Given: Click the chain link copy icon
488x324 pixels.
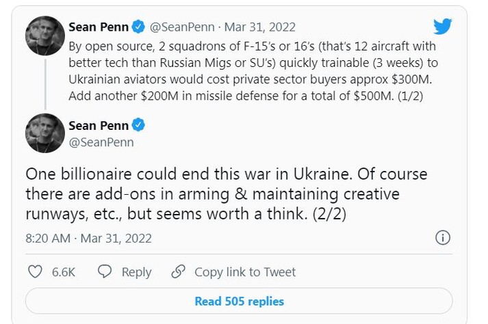Looking at the screenshot, I should coord(178,272).
